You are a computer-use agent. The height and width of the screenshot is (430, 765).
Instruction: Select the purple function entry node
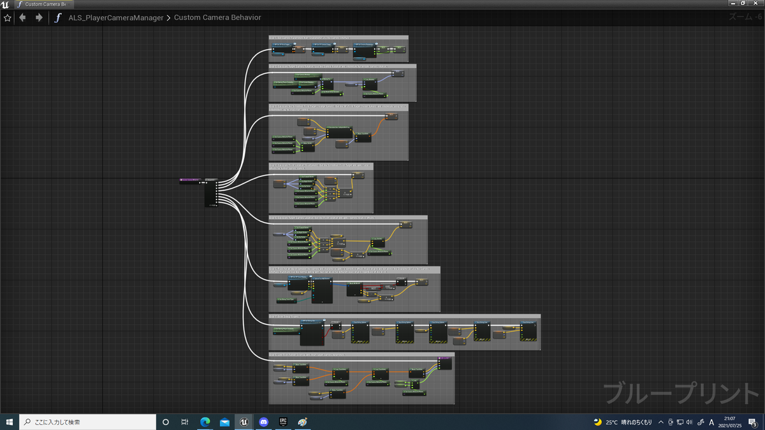click(189, 181)
